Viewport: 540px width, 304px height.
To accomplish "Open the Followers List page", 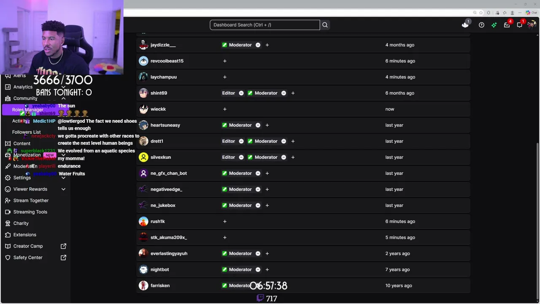I will point(27,132).
